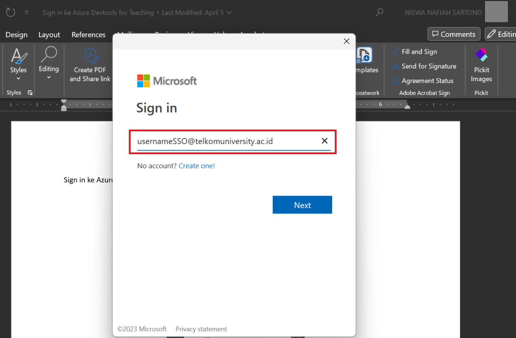The width and height of the screenshot is (516, 338).
Task: Open Pickit Images add-in
Action: coord(481,65)
